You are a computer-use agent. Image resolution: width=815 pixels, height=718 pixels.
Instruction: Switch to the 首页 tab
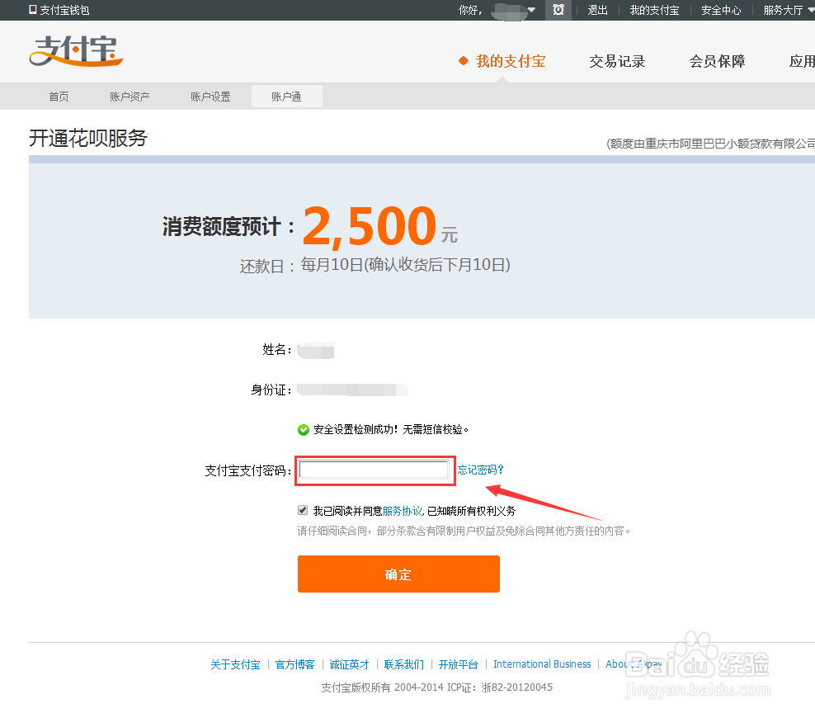click(x=58, y=96)
